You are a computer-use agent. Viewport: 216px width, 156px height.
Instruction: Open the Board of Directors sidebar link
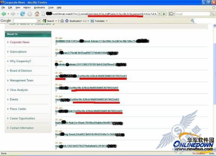[21, 71]
